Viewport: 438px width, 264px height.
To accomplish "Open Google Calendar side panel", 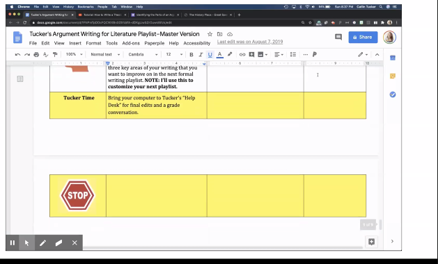I will 393,58.
